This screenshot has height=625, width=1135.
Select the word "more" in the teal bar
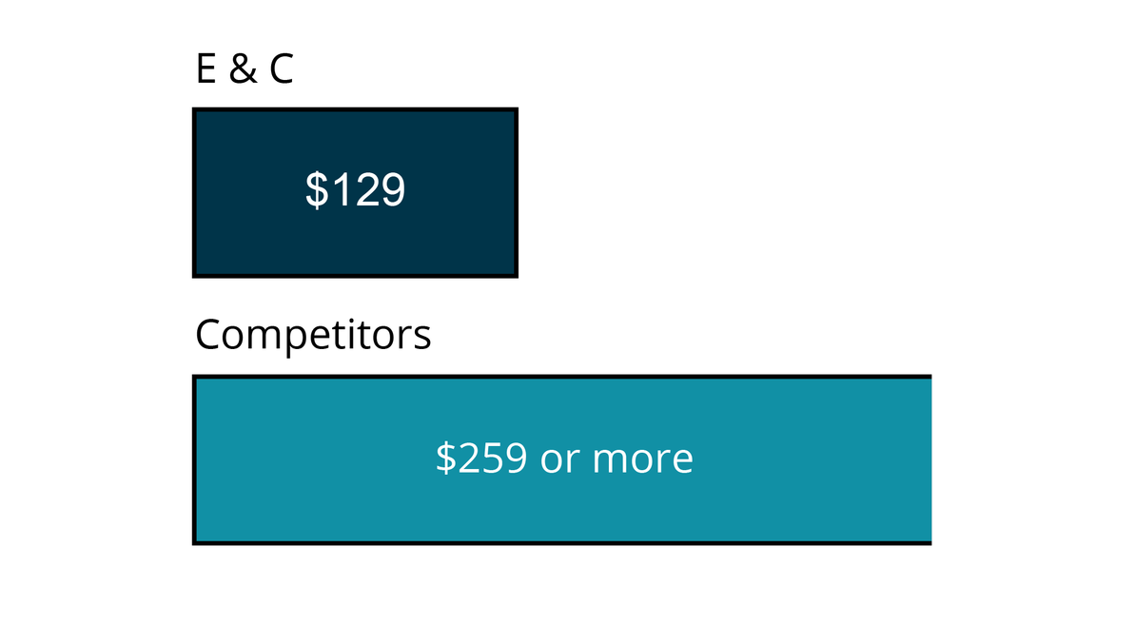tap(643, 459)
